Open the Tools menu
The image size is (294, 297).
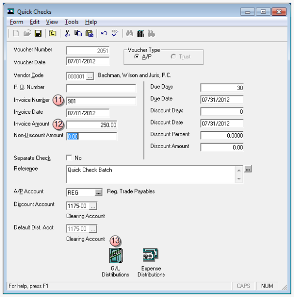(x=72, y=22)
